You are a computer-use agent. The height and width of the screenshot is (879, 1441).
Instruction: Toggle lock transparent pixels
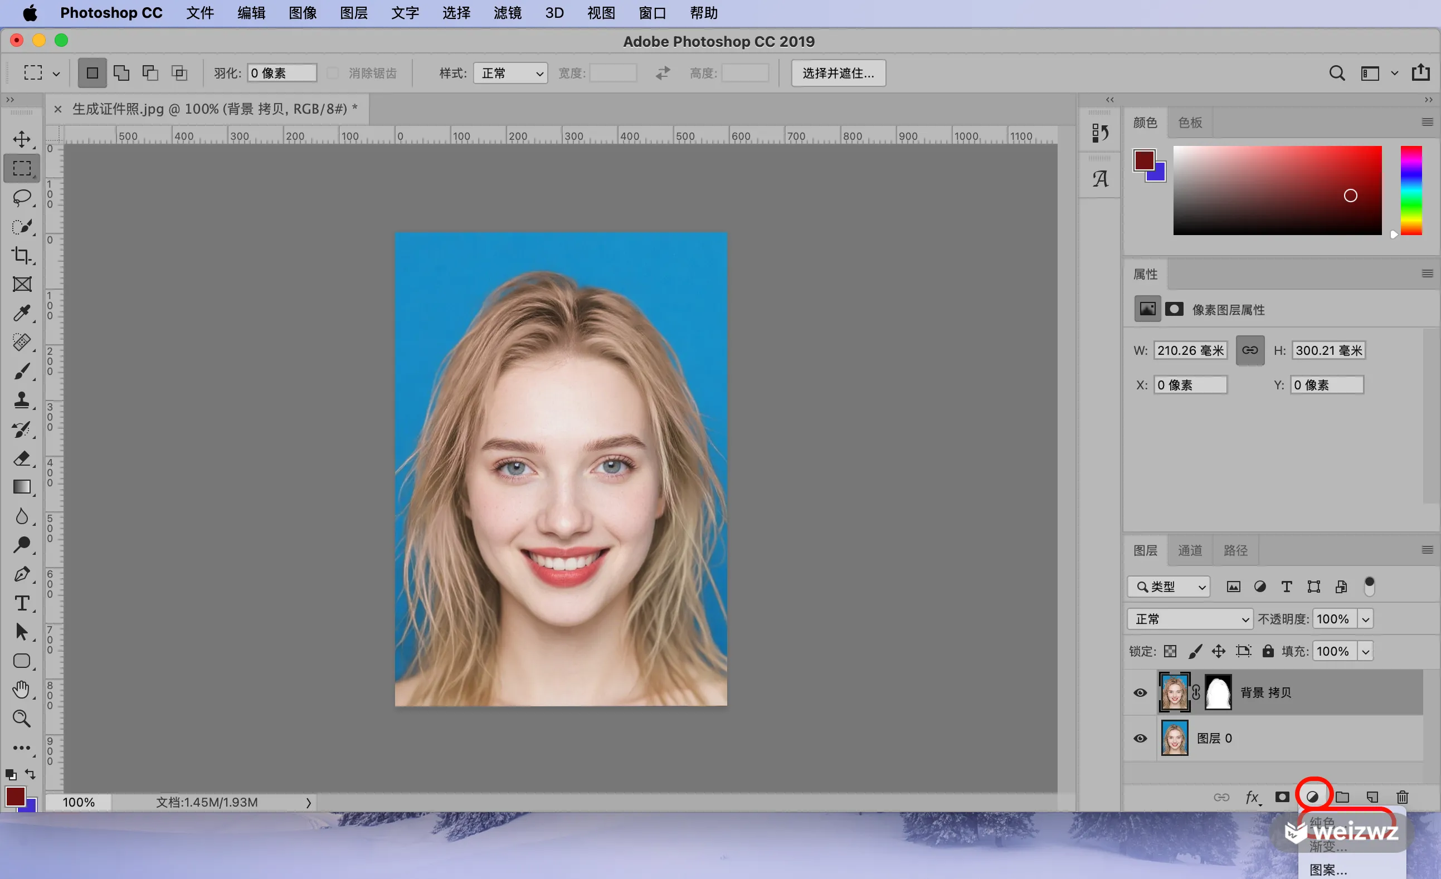(x=1170, y=651)
